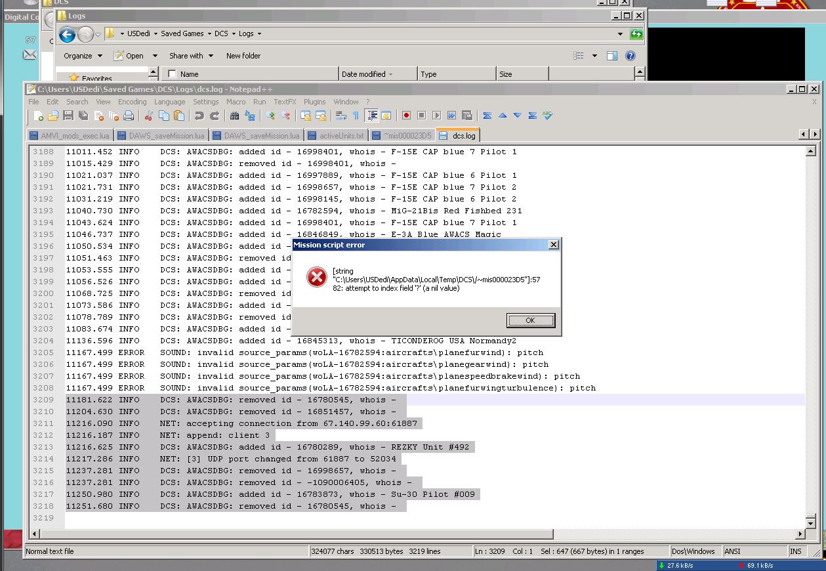The image size is (826, 571).
Task: Open Find with the binoculars icon
Action: pyautogui.click(x=234, y=116)
